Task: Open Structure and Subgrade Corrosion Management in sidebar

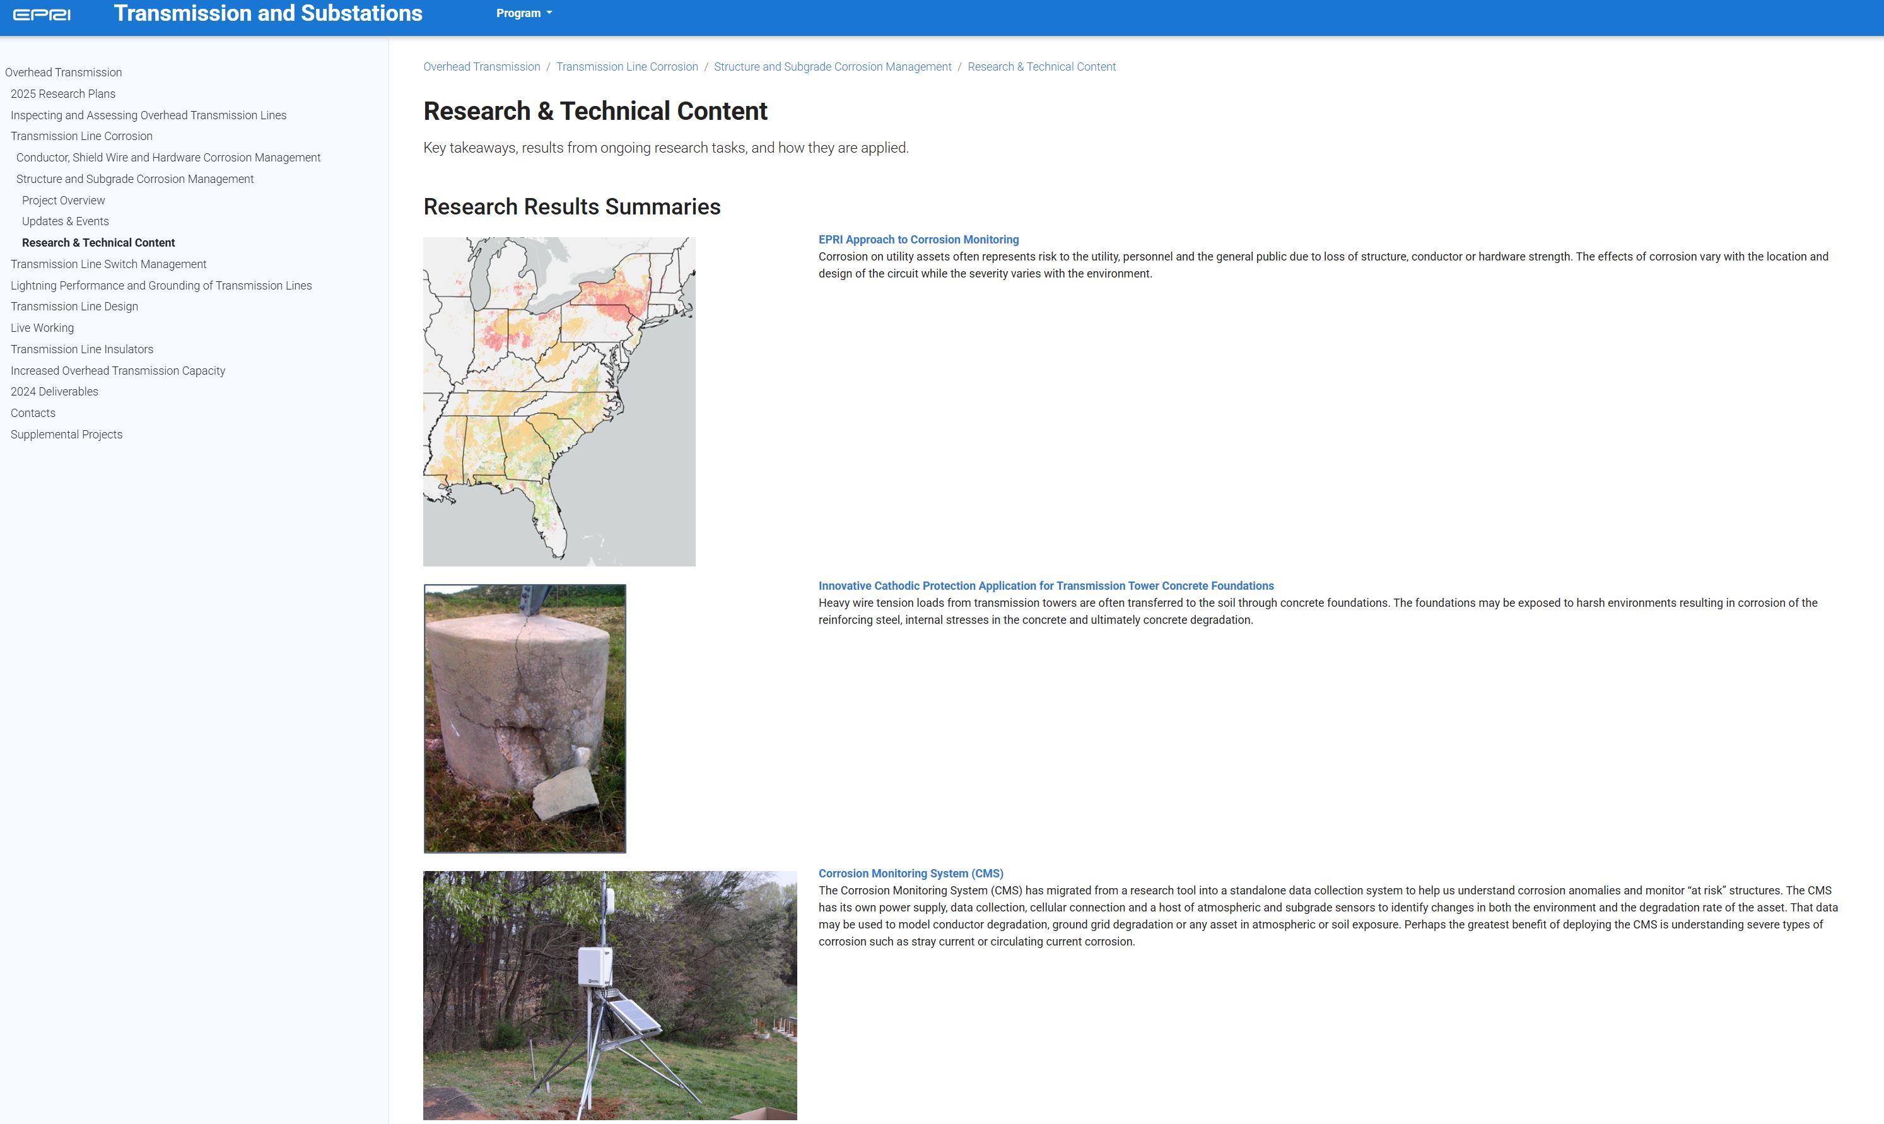Action: coord(135,179)
